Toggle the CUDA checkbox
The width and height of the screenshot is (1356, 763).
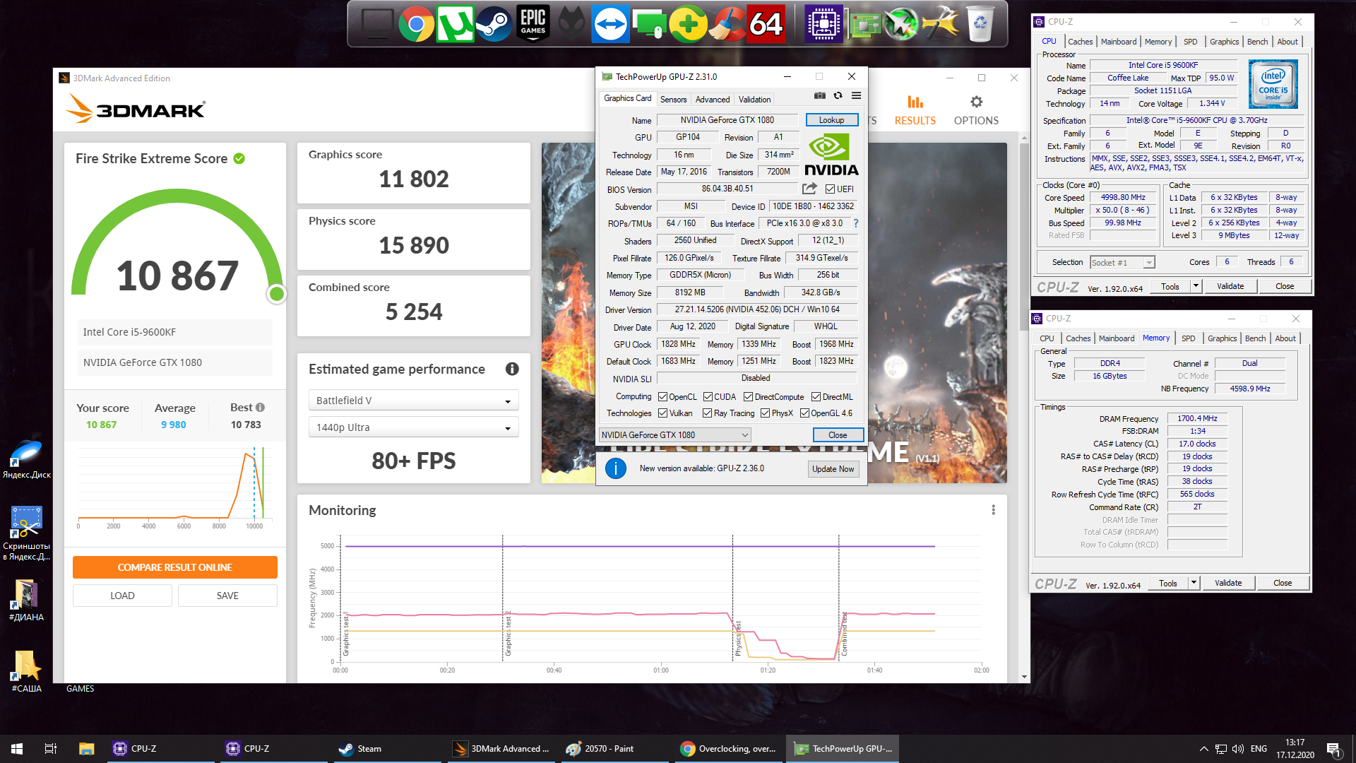coord(708,397)
